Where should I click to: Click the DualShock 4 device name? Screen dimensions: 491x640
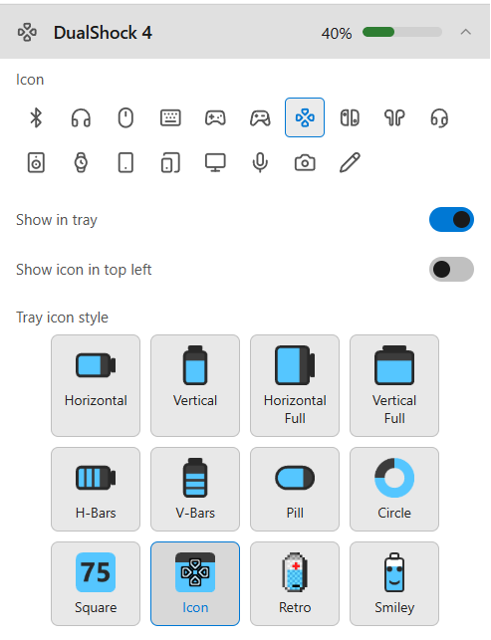(x=103, y=33)
